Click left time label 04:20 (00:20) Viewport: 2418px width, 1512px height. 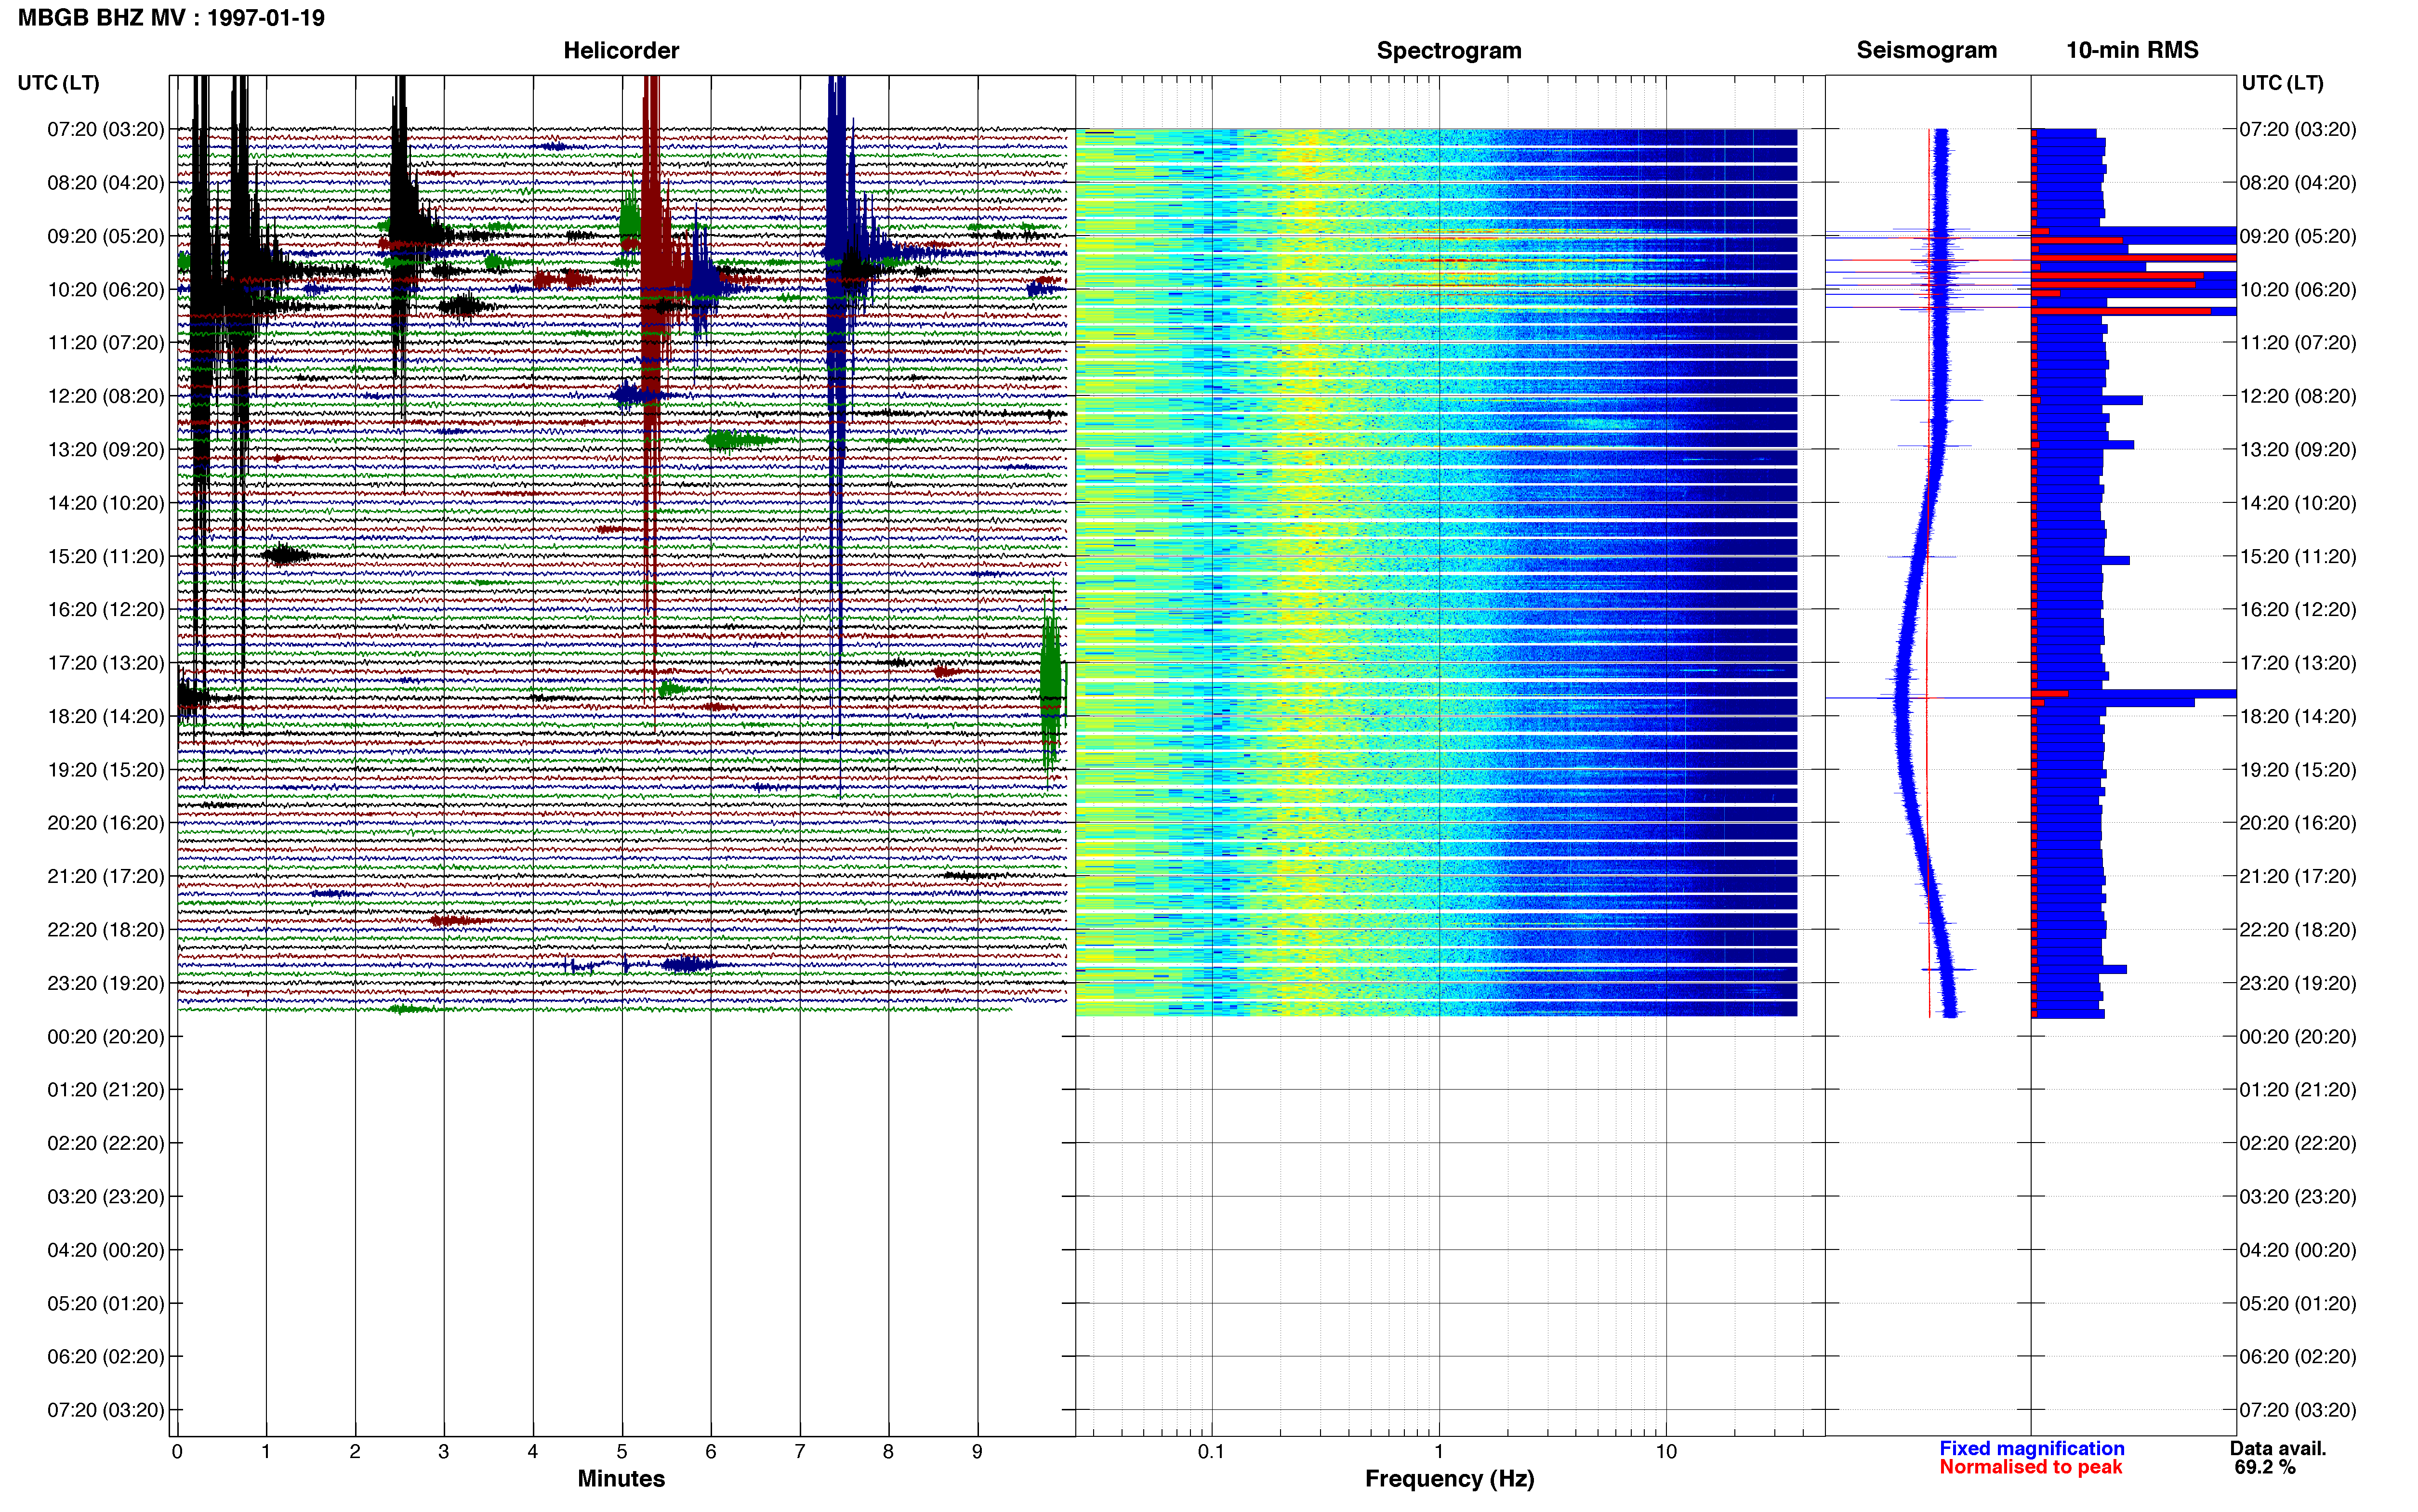106,1250
